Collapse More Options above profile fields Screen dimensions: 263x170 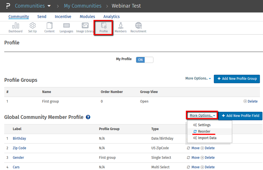coord(202,116)
